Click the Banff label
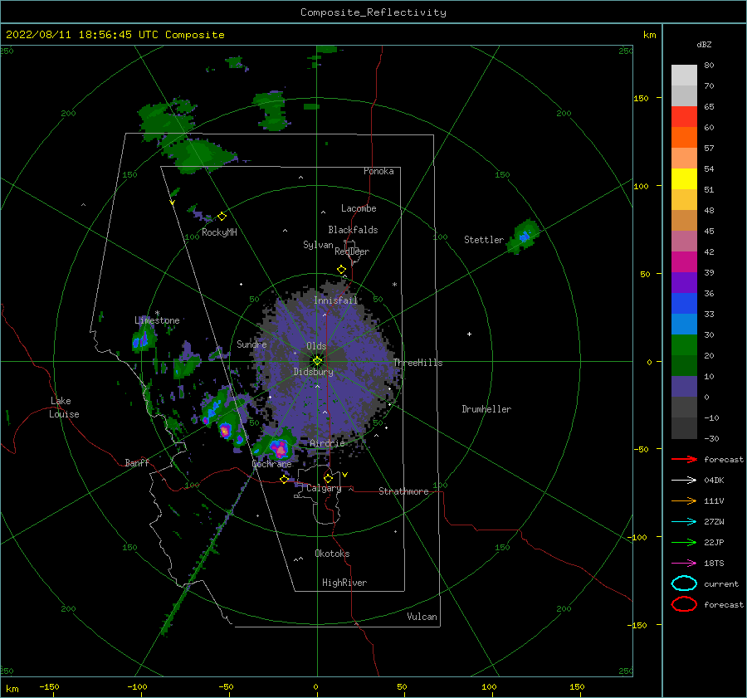 coord(137,462)
